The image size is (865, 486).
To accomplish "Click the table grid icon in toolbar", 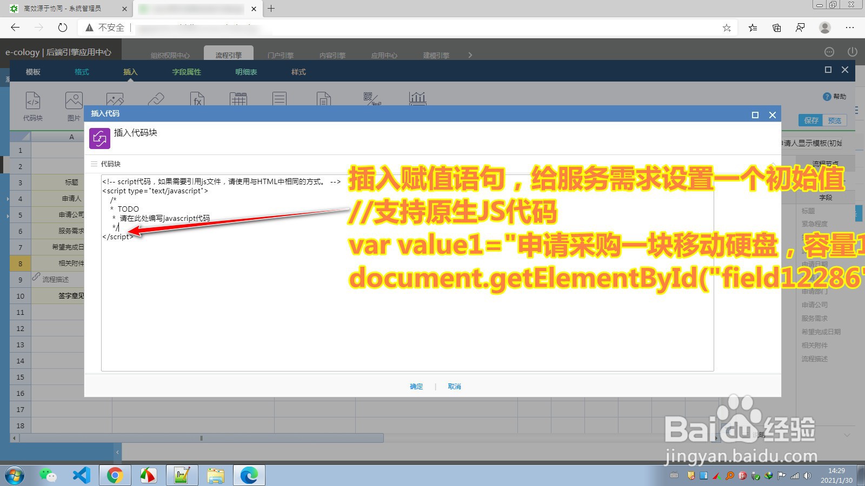I will (238, 99).
